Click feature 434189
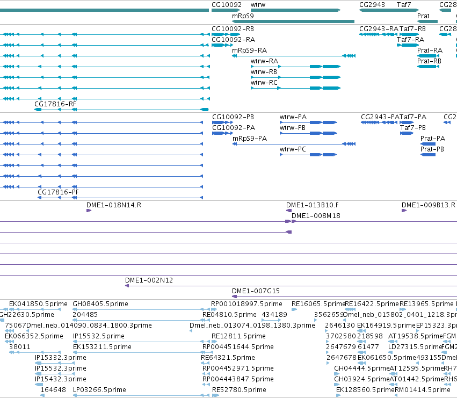 click(274, 315)
